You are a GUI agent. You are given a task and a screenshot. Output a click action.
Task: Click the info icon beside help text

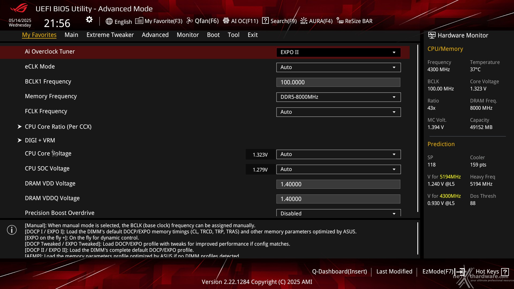pyautogui.click(x=12, y=230)
